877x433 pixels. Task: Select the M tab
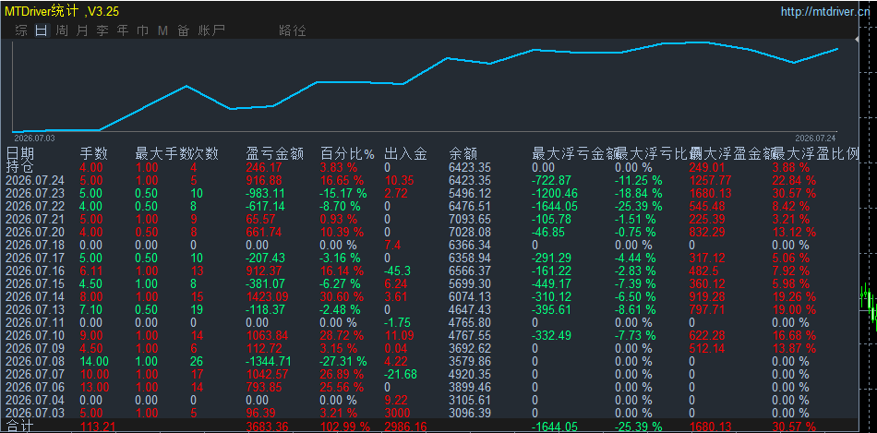(x=162, y=30)
